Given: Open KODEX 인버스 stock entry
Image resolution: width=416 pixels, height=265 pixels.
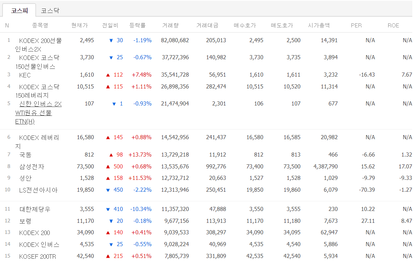Looking at the screenshot, I should [x=39, y=245].
